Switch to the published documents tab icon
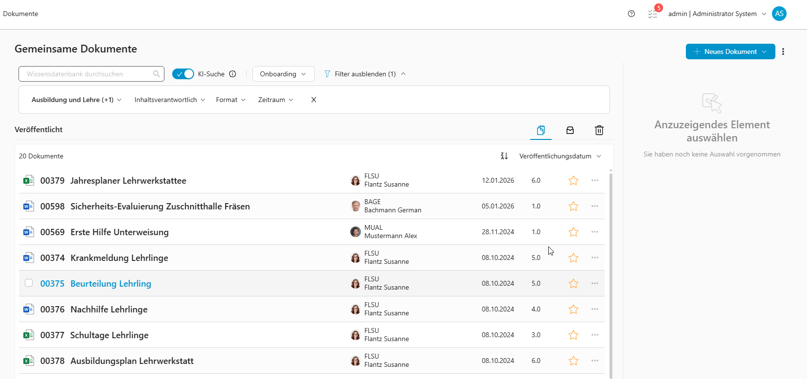The height and width of the screenshot is (379, 807). click(x=541, y=130)
